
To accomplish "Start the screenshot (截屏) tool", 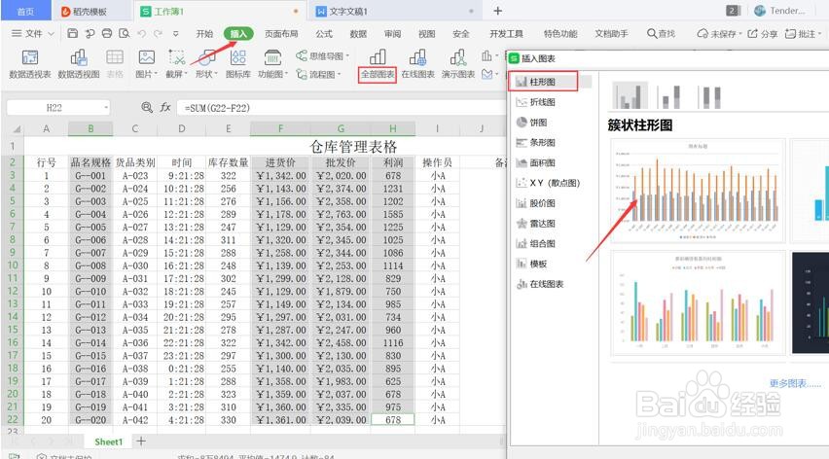I will pos(176,64).
